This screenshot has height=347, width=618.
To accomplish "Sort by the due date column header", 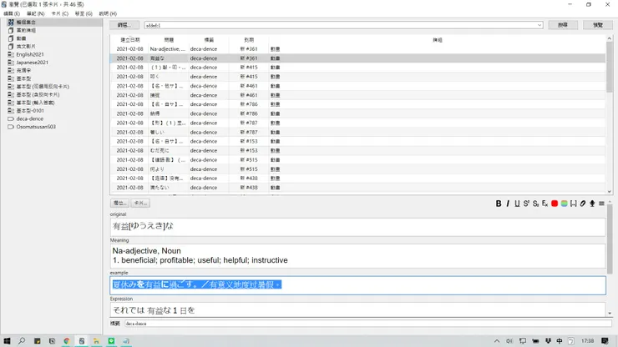I will [x=249, y=40].
